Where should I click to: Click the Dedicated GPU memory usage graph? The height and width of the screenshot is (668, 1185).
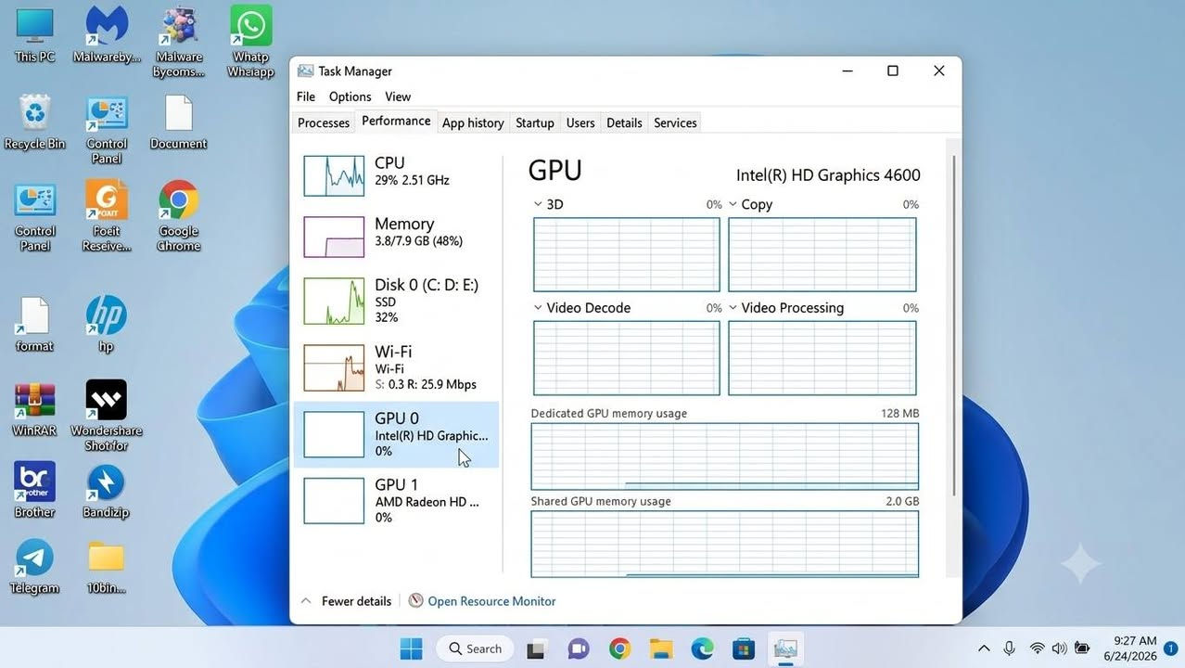pos(725,456)
